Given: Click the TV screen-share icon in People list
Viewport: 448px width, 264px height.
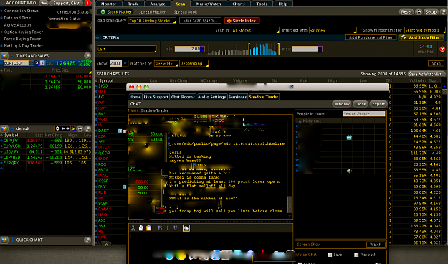Looking at the screenshot, I should (x=349, y=138).
